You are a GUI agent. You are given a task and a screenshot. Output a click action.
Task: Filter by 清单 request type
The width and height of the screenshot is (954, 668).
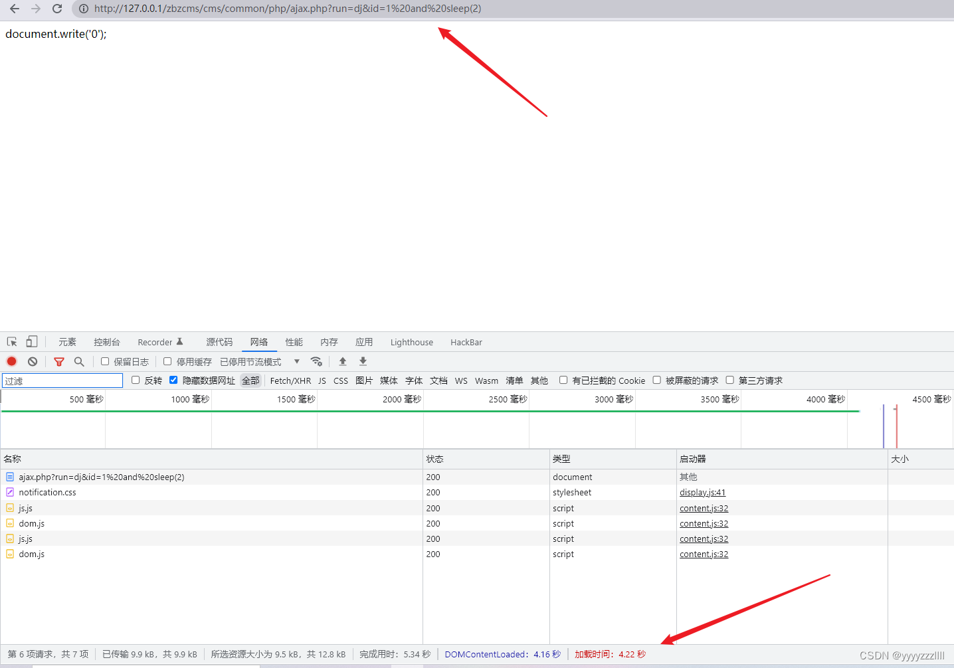pyautogui.click(x=514, y=380)
